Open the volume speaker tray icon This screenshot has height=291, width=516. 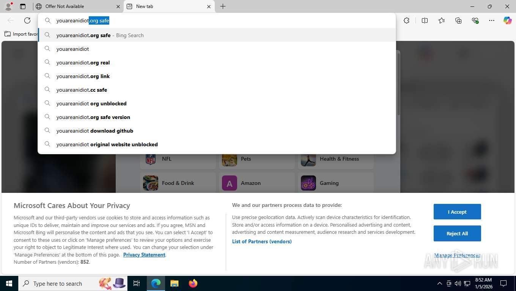pos(458,283)
